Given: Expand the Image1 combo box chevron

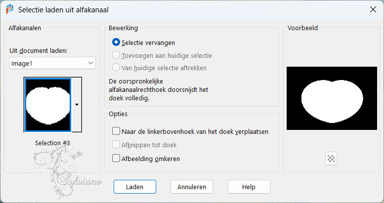Looking at the screenshot, I should (90, 63).
